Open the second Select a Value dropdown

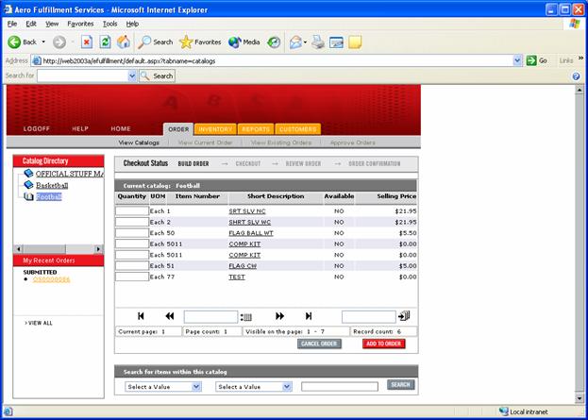[287, 387]
